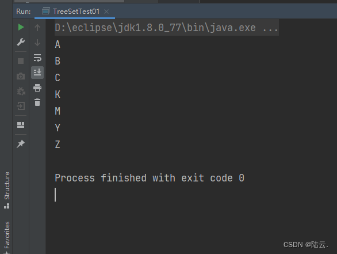Click Up the Stack Trace arrow
The width and height of the screenshot is (337, 254).
pos(37,28)
